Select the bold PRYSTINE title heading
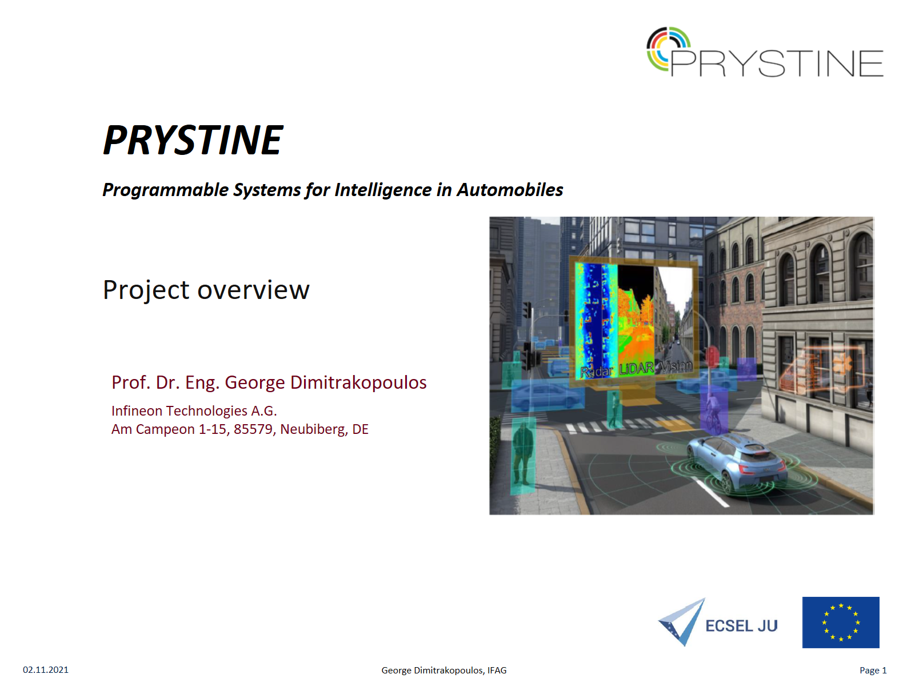The image size is (911, 686). click(x=193, y=140)
